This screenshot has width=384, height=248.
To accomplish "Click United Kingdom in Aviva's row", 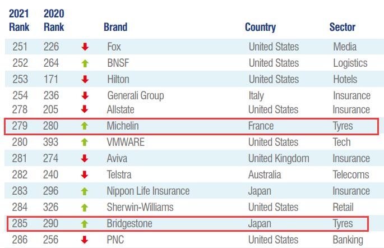I will [279, 159].
